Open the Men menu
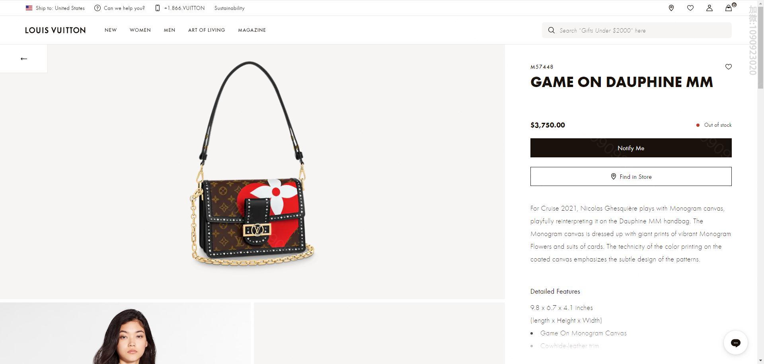The height and width of the screenshot is (364, 764). 170,30
